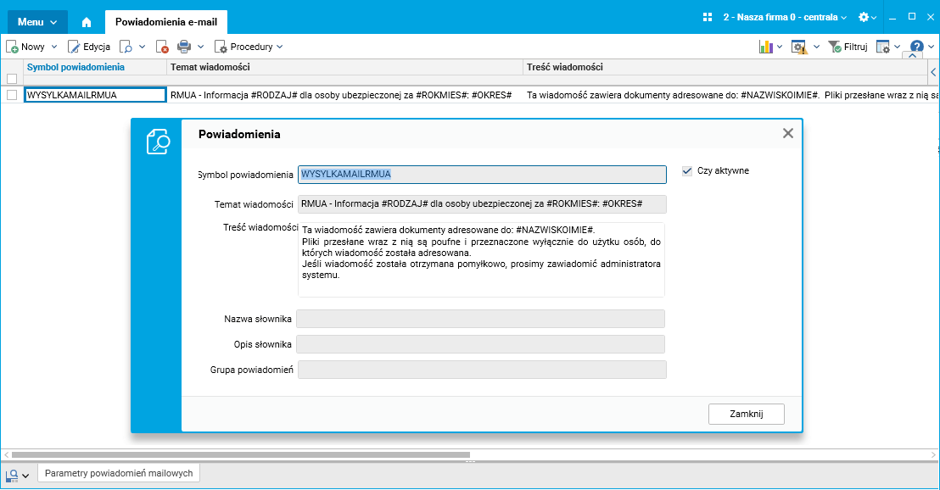
Task: Expand the Nowy dropdown arrow
Action: tap(54, 47)
